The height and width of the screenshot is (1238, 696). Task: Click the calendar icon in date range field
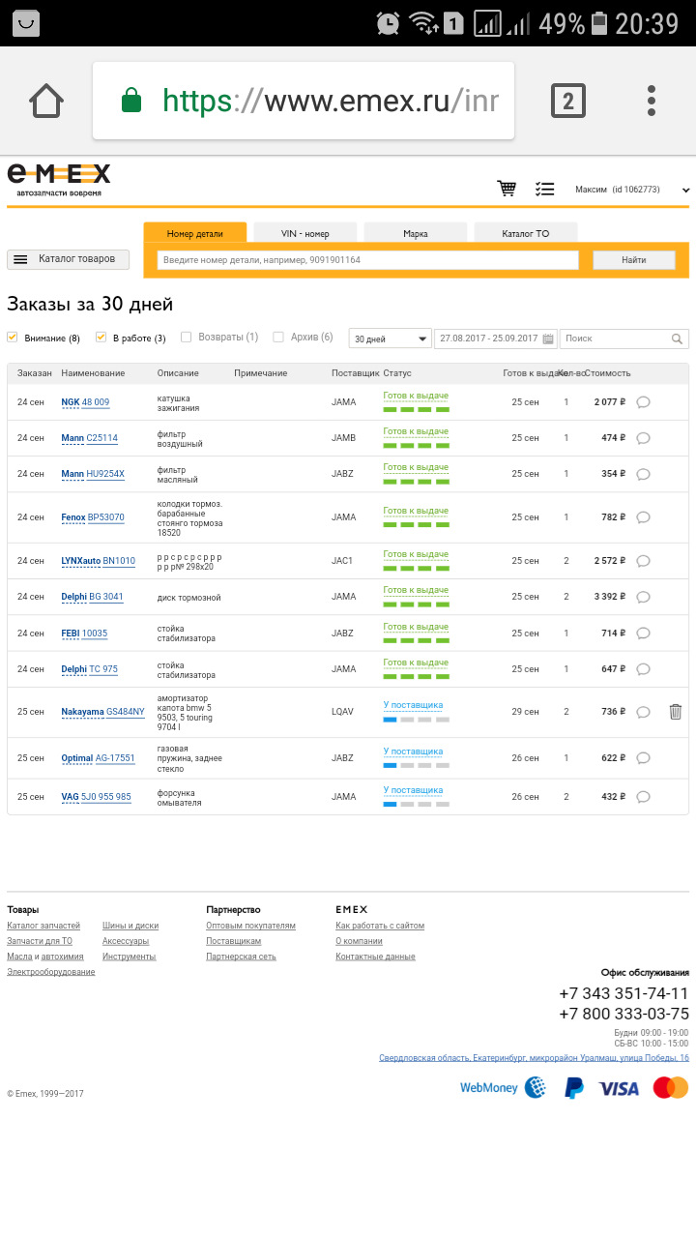click(548, 339)
